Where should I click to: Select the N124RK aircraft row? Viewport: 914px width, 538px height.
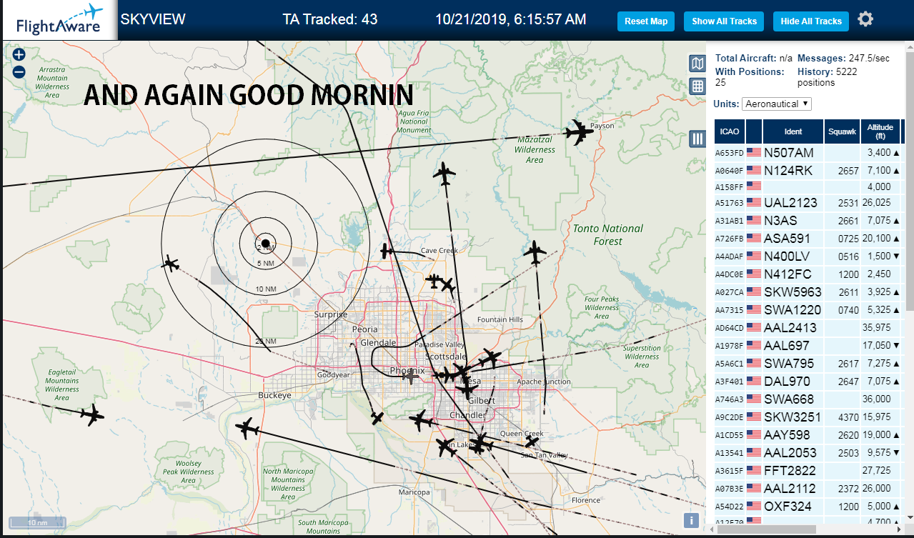pos(808,170)
